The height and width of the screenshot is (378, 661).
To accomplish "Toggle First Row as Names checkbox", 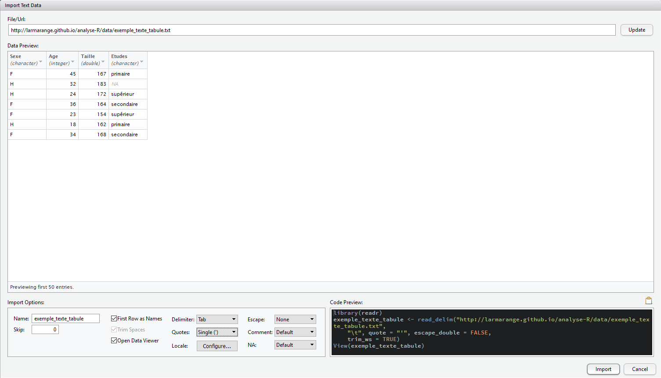I will [x=114, y=319].
